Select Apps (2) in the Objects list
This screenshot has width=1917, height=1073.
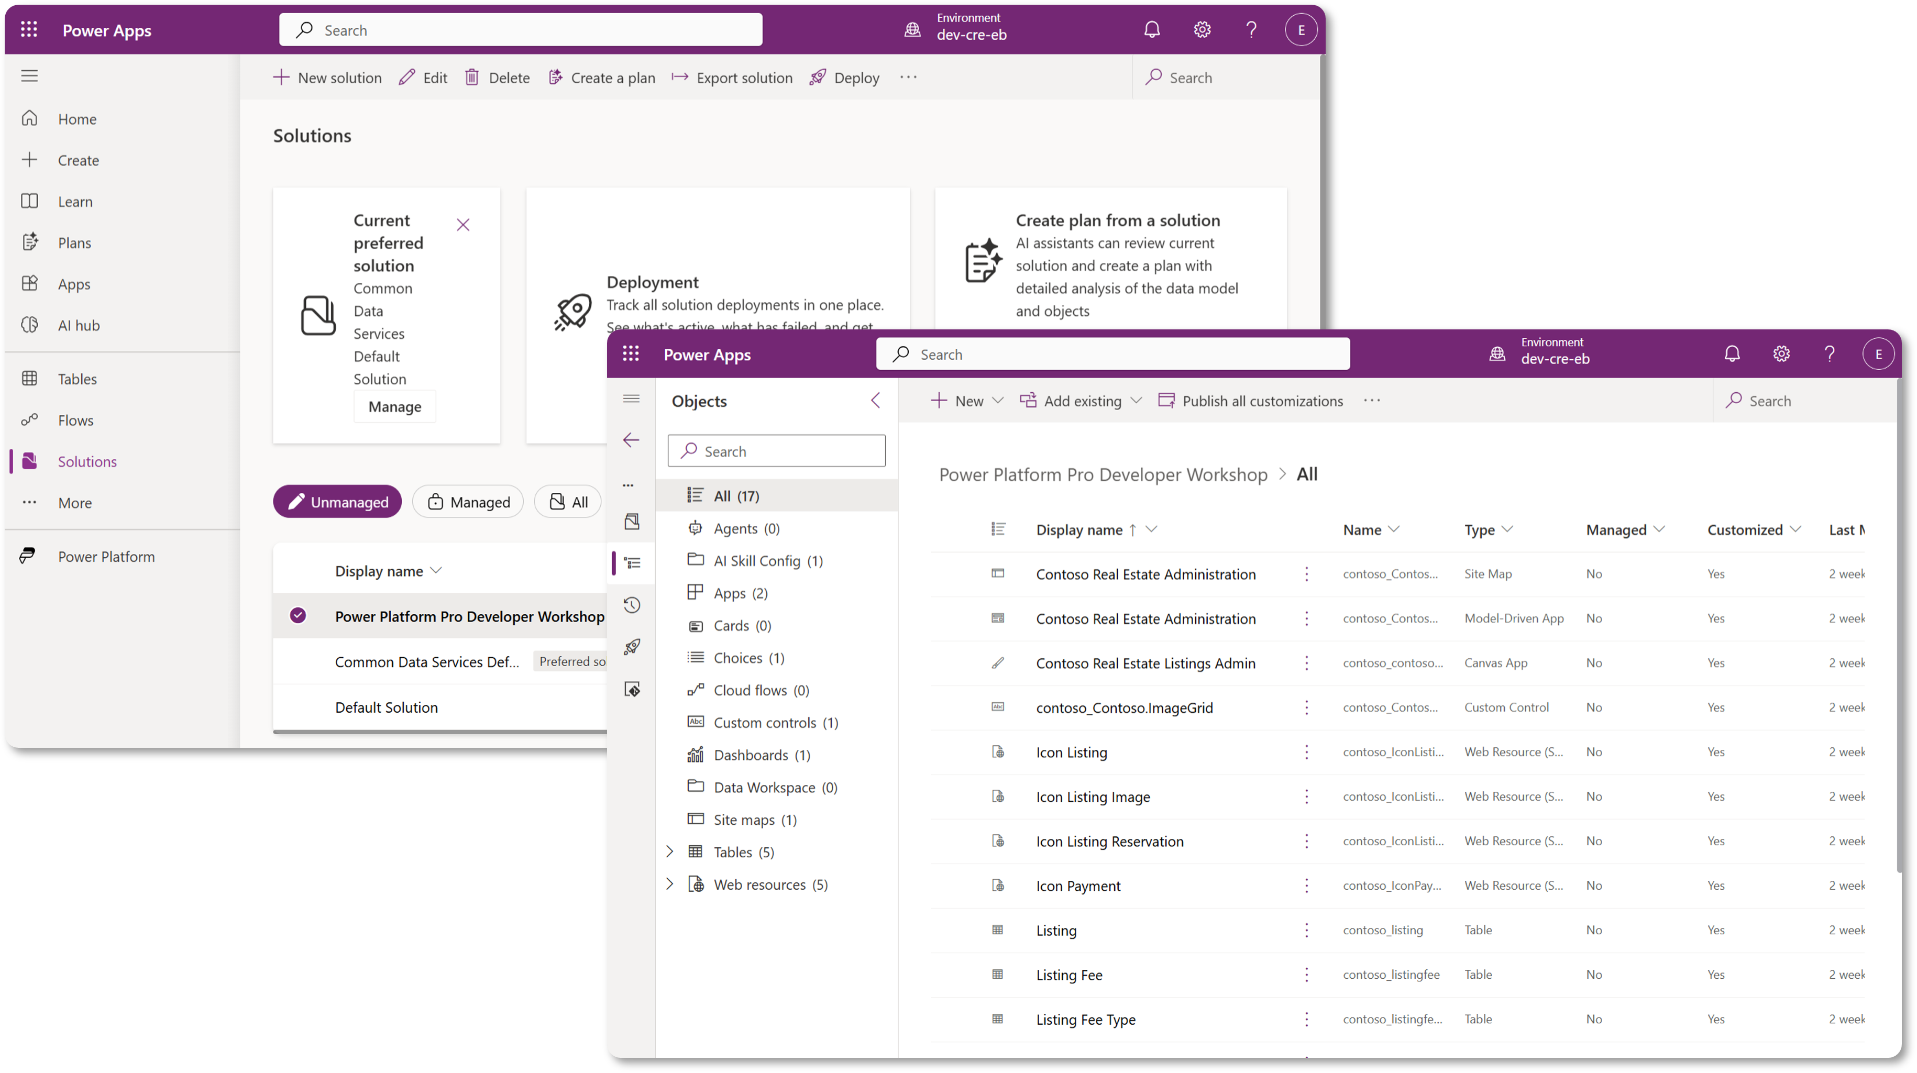740,593
